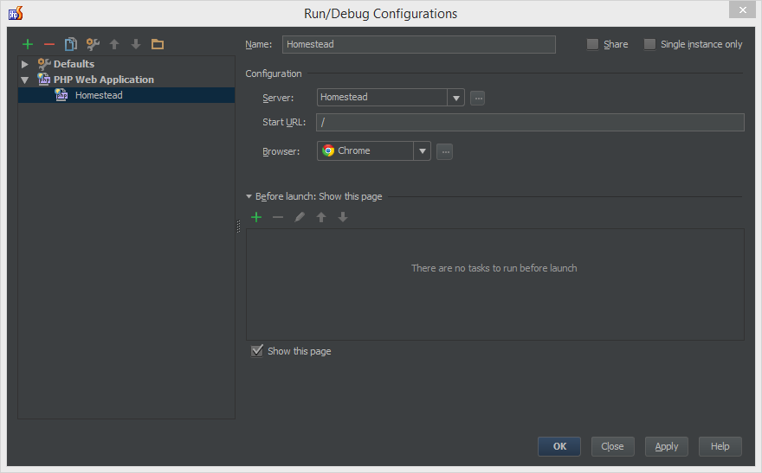Uncheck Show this page checkbox

[x=257, y=351]
